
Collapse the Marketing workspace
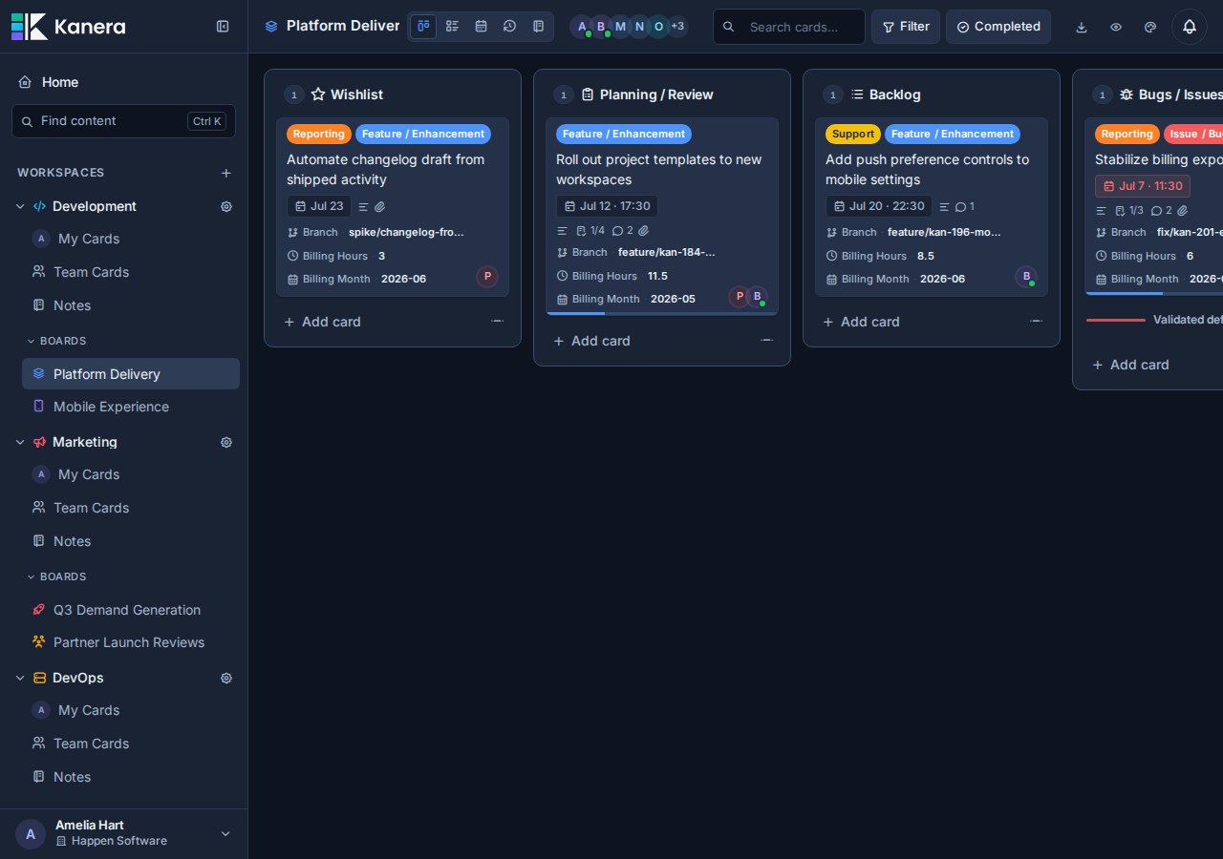(x=20, y=442)
